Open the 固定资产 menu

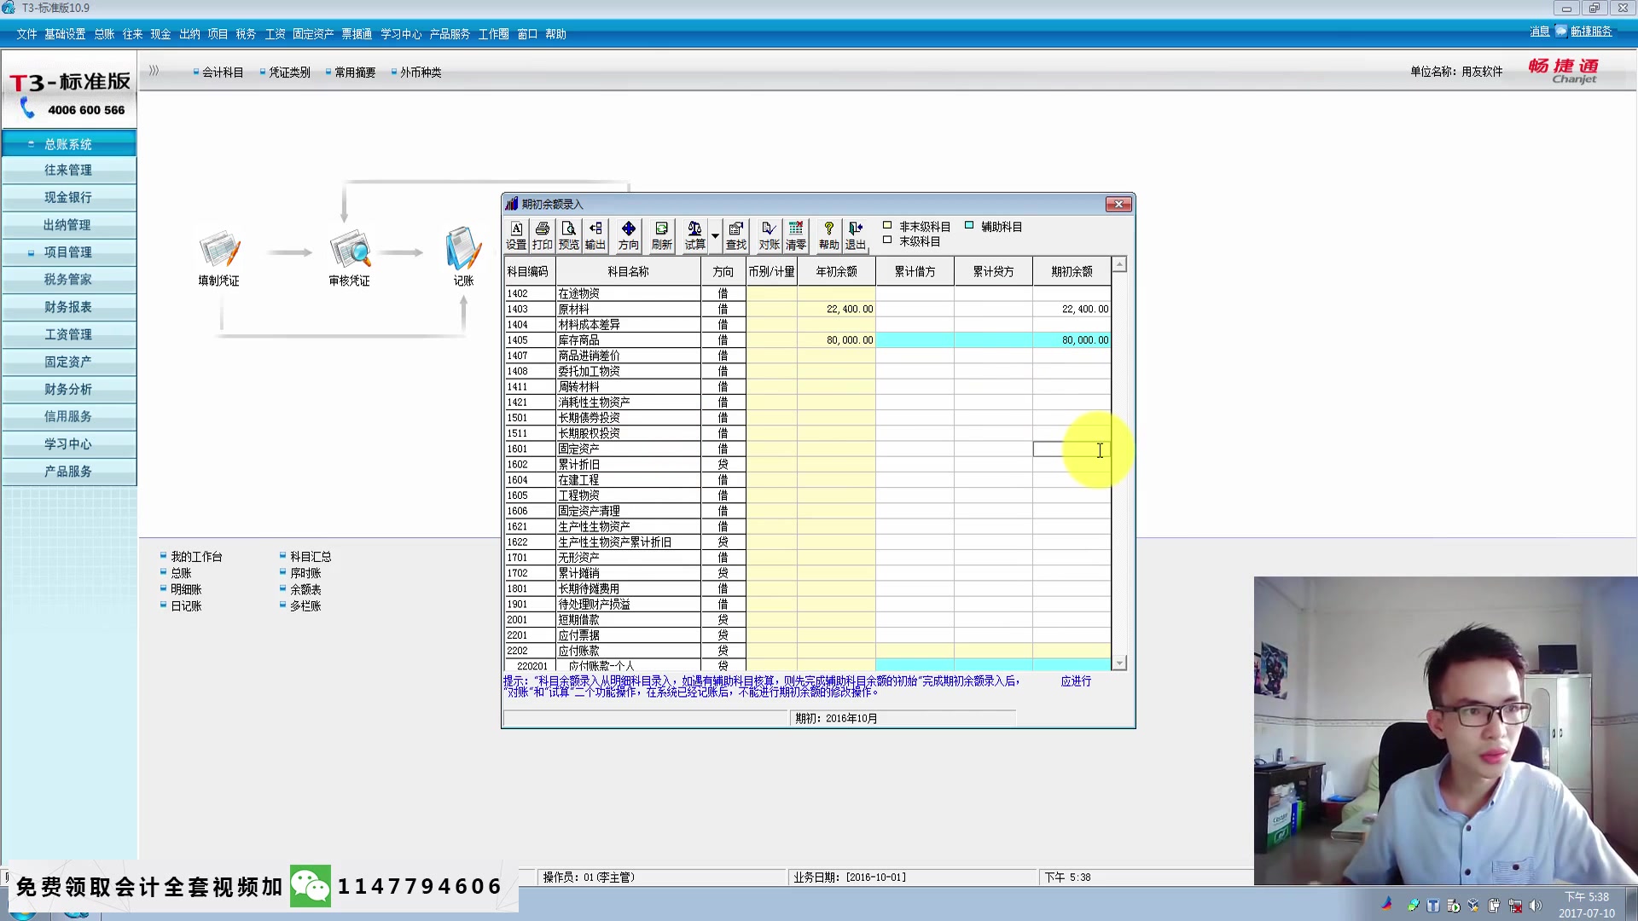coord(312,34)
